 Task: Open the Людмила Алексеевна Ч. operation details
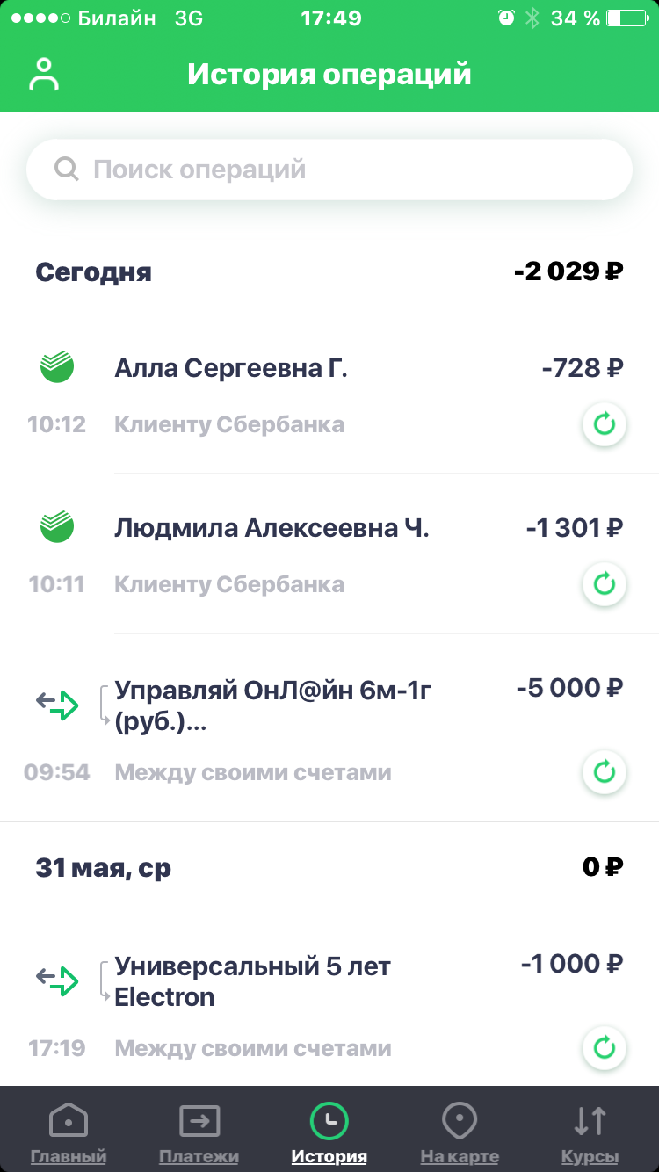tap(329, 554)
